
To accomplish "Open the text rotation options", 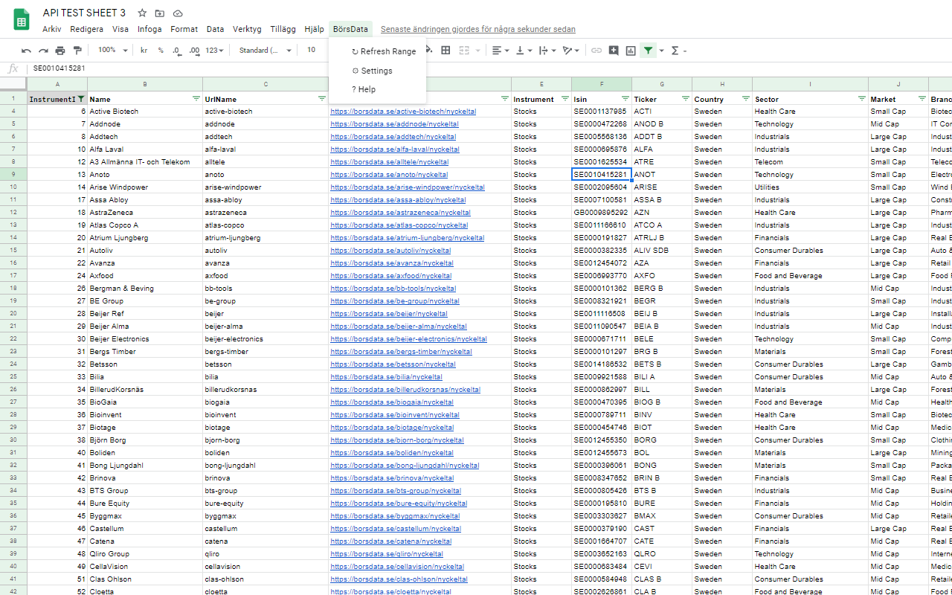I will click(x=571, y=51).
